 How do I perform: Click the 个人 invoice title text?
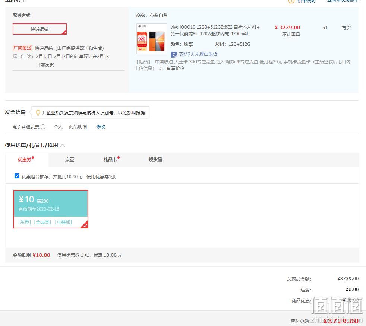coord(58,127)
